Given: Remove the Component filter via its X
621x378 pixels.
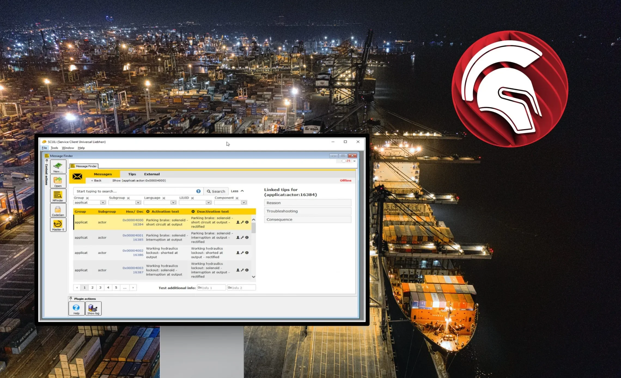Looking at the screenshot, I should [x=237, y=198].
